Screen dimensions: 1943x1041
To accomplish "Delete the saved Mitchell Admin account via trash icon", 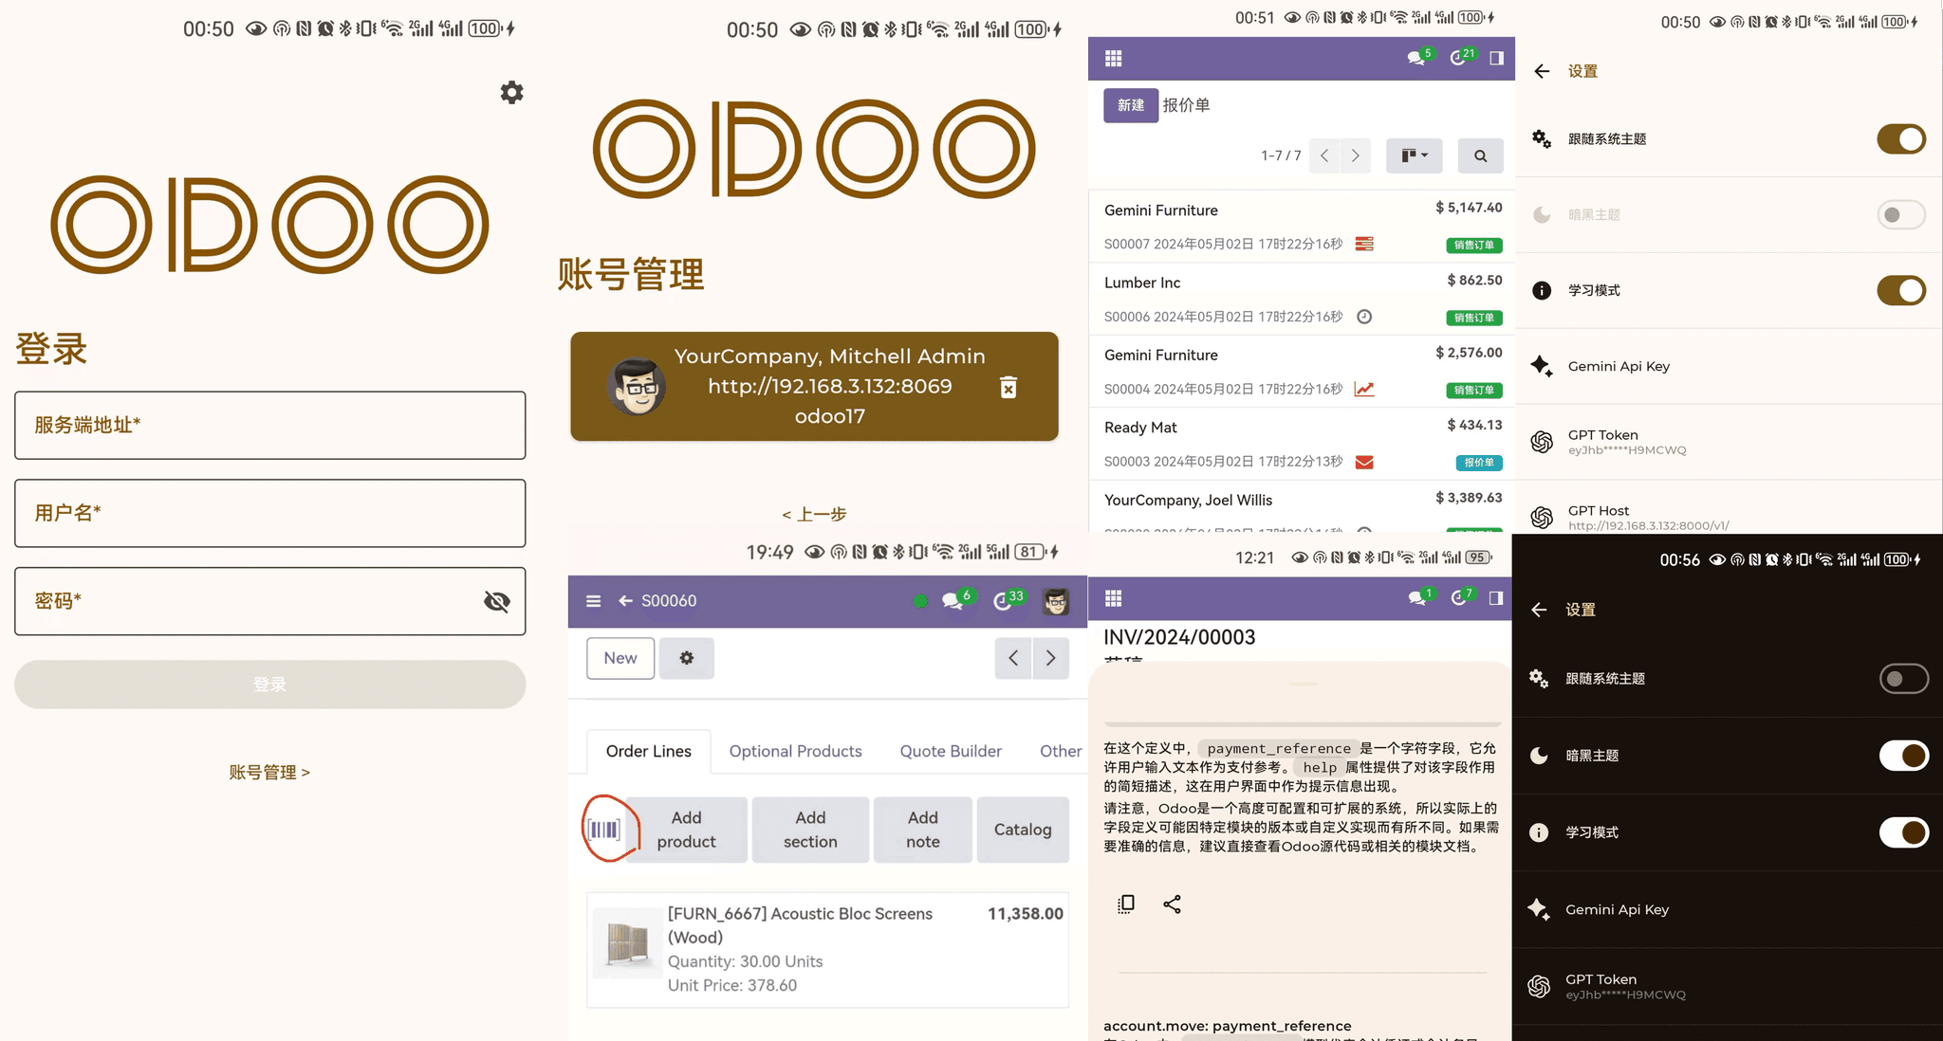I will pos(1008,387).
